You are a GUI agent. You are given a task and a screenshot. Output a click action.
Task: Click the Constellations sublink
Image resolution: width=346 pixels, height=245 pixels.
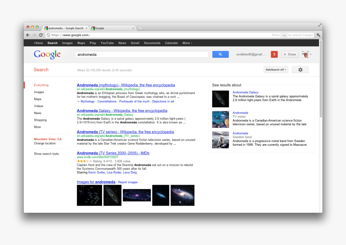[x=107, y=101]
